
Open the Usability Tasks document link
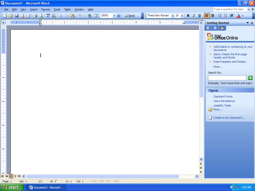(222, 105)
